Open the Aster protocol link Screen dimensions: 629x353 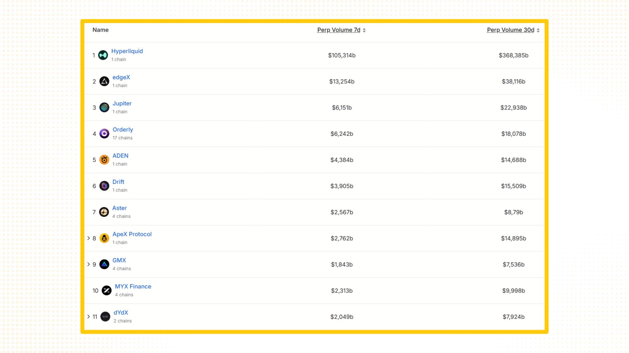tap(119, 208)
